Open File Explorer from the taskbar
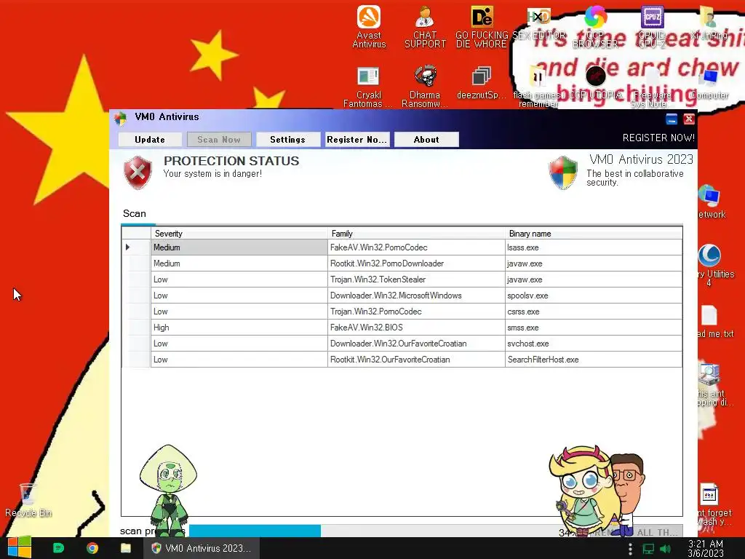Viewport: 745px width, 559px height. coord(126,548)
